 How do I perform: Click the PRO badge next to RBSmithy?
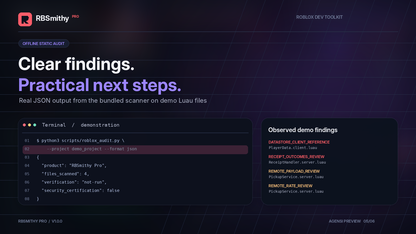75,16
